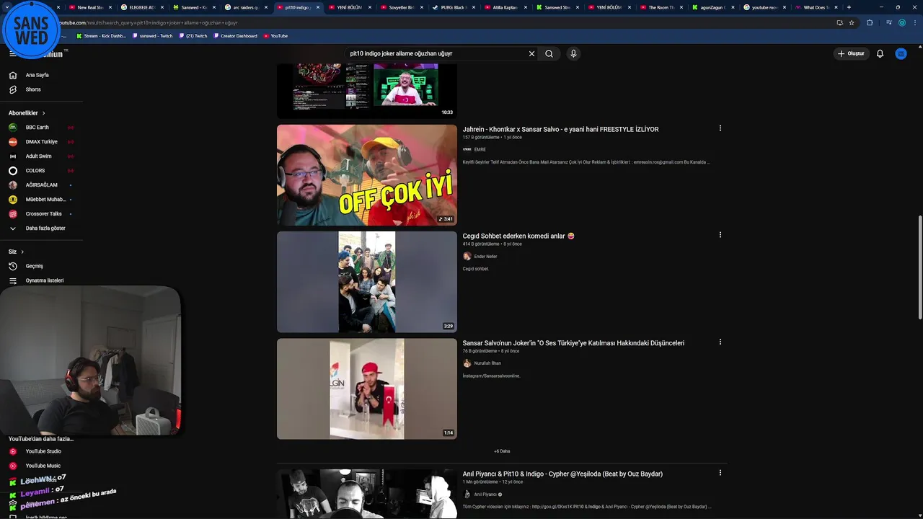This screenshot has width=923, height=519.
Task: Start voice search with the microphone icon
Action: click(573, 53)
